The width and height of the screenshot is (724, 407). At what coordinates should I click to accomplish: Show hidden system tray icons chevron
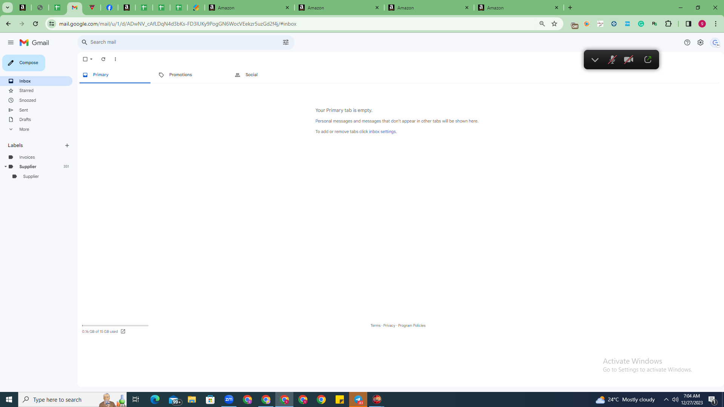666,399
